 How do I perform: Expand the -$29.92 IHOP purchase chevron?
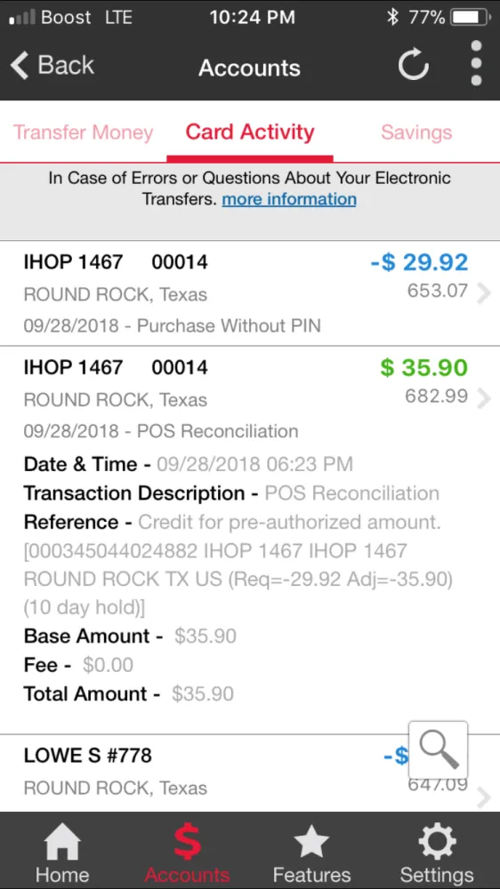[x=483, y=293]
